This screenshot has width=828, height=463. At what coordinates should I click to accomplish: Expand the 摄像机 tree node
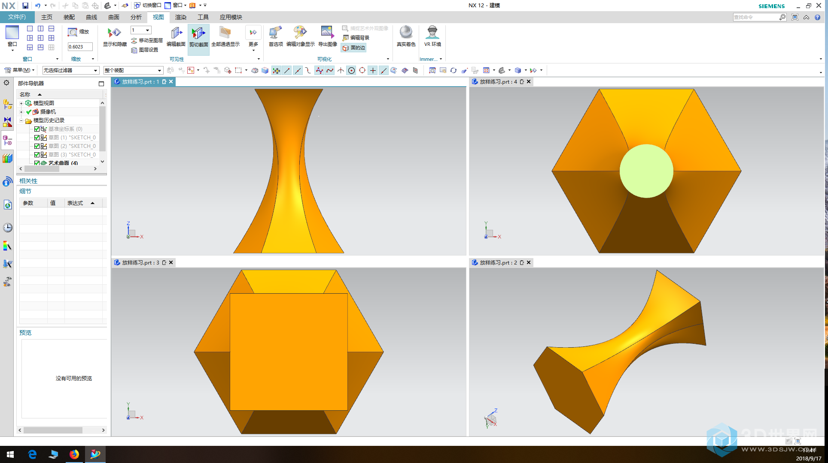pos(21,112)
